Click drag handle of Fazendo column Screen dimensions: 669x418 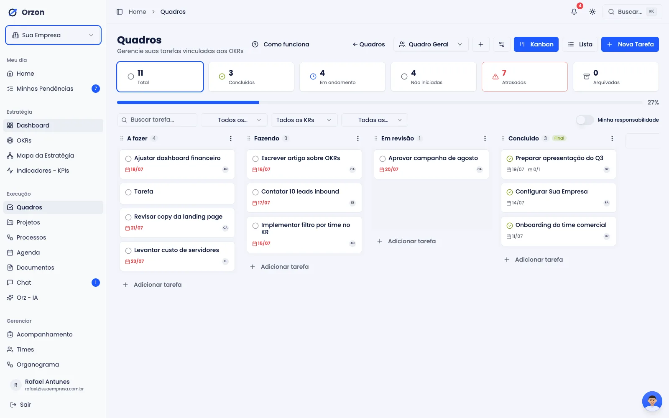click(x=249, y=138)
